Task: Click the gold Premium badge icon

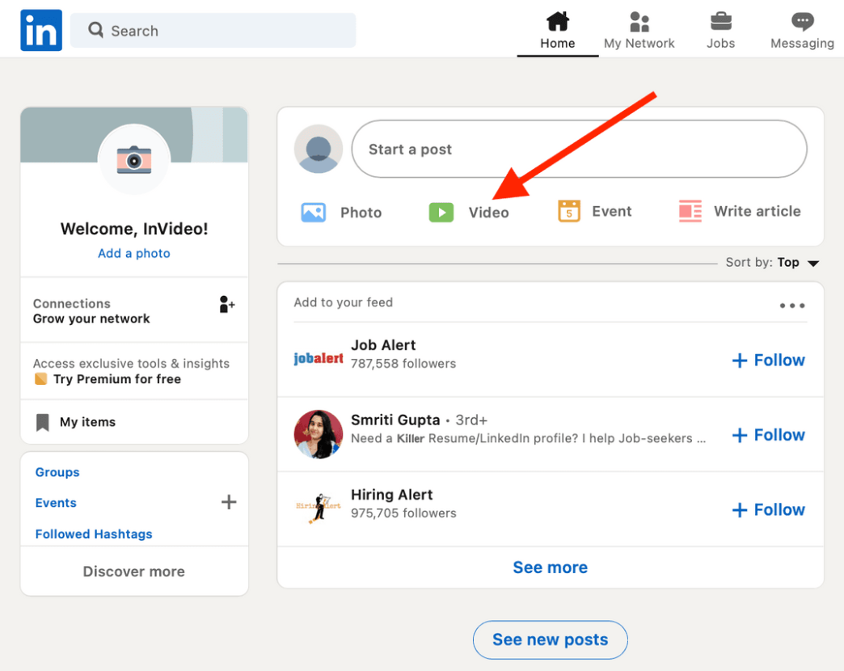Action: click(x=41, y=379)
